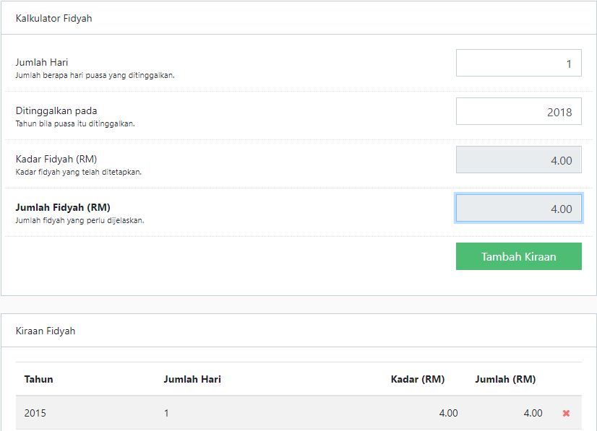Click the Jumlah (RM) column header

505,379
